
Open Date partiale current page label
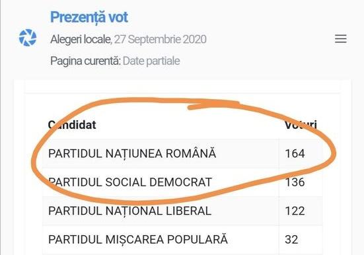151,61
